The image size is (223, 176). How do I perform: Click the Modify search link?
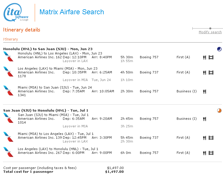210,32
